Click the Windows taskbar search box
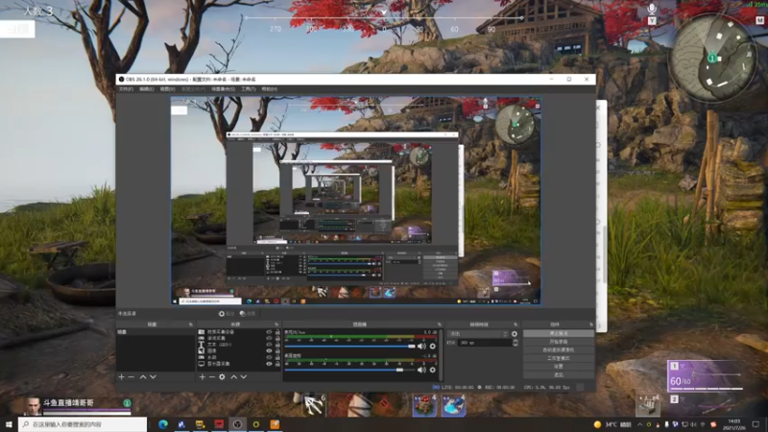This screenshot has height=432, width=768. tap(83, 424)
